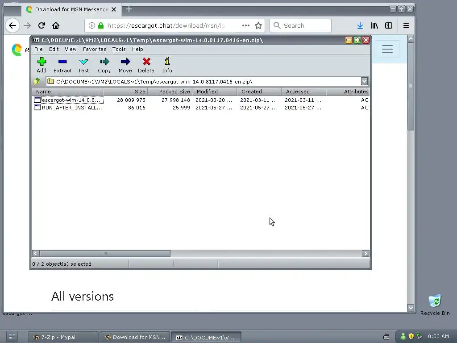
Task: Sort files by the Size column
Action: (x=125, y=92)
